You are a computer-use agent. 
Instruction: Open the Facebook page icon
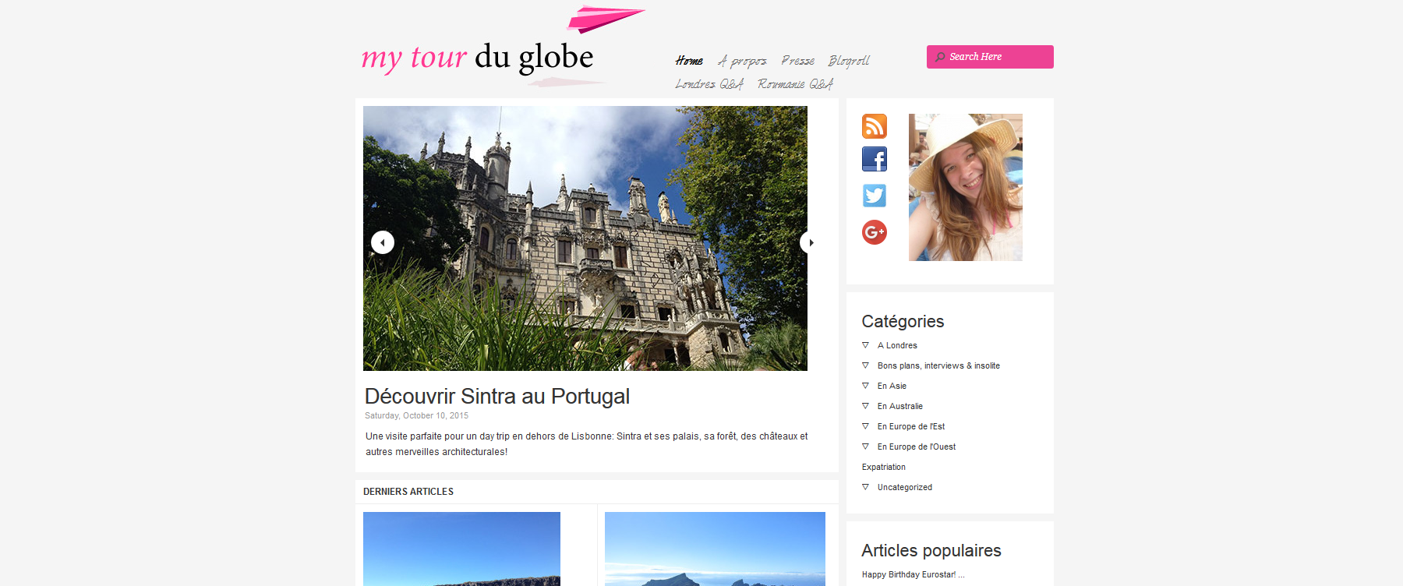[874, 159]
